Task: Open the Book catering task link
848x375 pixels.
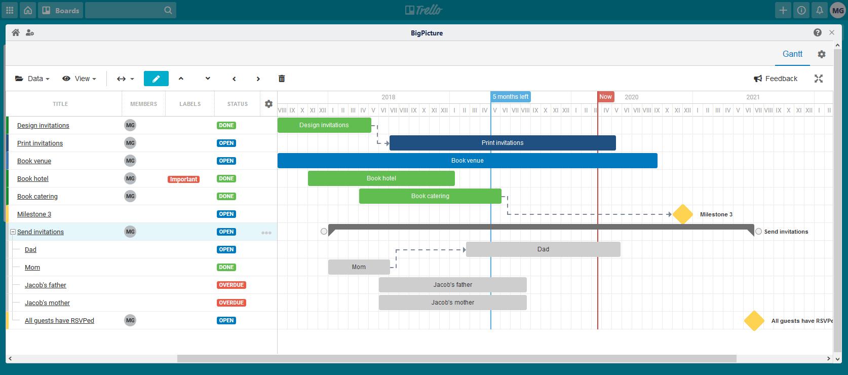Action: [x=37, y=197]
